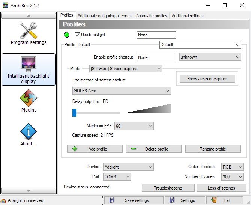Viewport: 251px width, 205px height.
Task: Toggle the Use backlight checkbox
Action: (78, 35)
